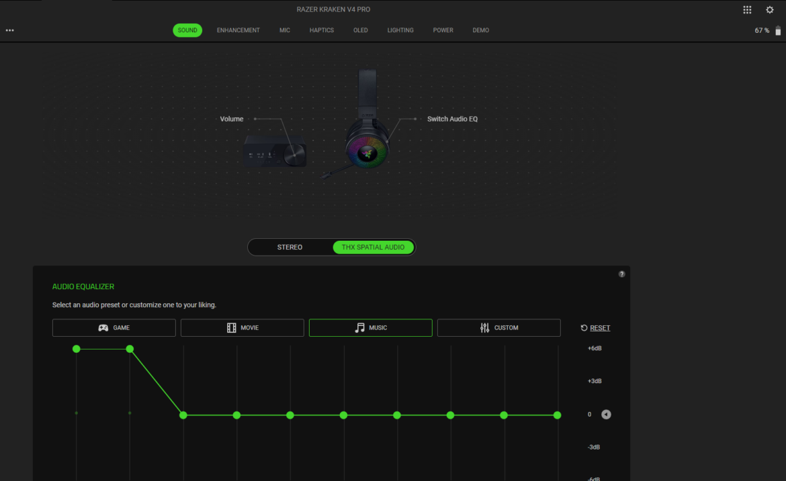
Task: Open the apps grid icon
Action: pos(747,10)
